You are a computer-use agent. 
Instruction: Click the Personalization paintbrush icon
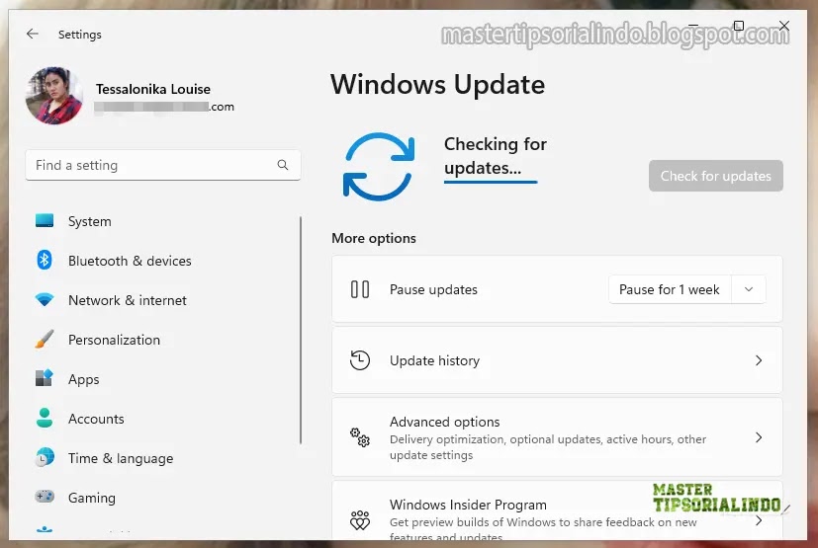tap(45, 339)
